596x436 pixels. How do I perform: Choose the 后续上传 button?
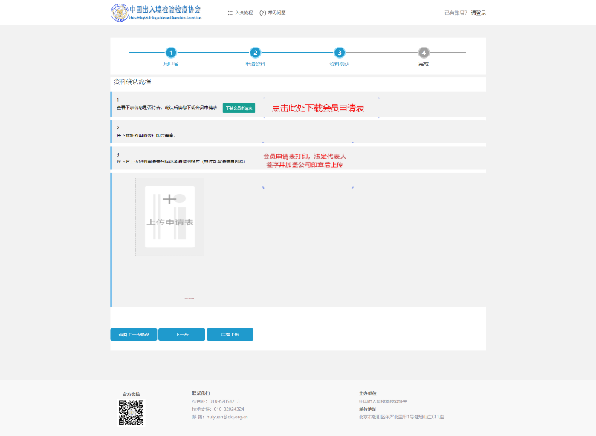(x=230, y=335)
